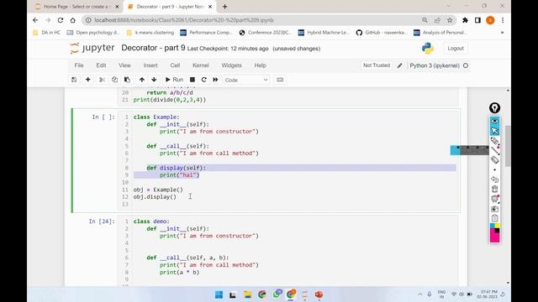Open a new browser tab with the plus button

(224, 7)
